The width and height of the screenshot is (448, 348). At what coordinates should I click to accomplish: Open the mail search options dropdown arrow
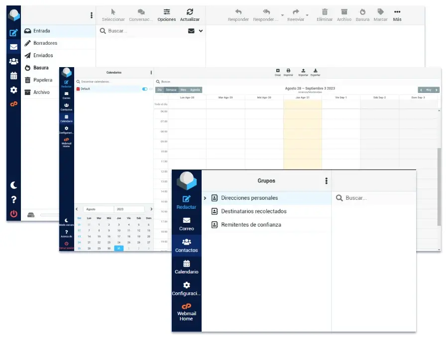tap(201, 31)
